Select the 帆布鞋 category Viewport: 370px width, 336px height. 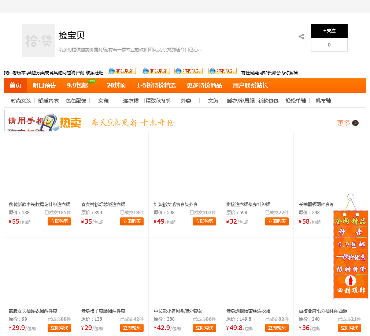pos(323,101)
